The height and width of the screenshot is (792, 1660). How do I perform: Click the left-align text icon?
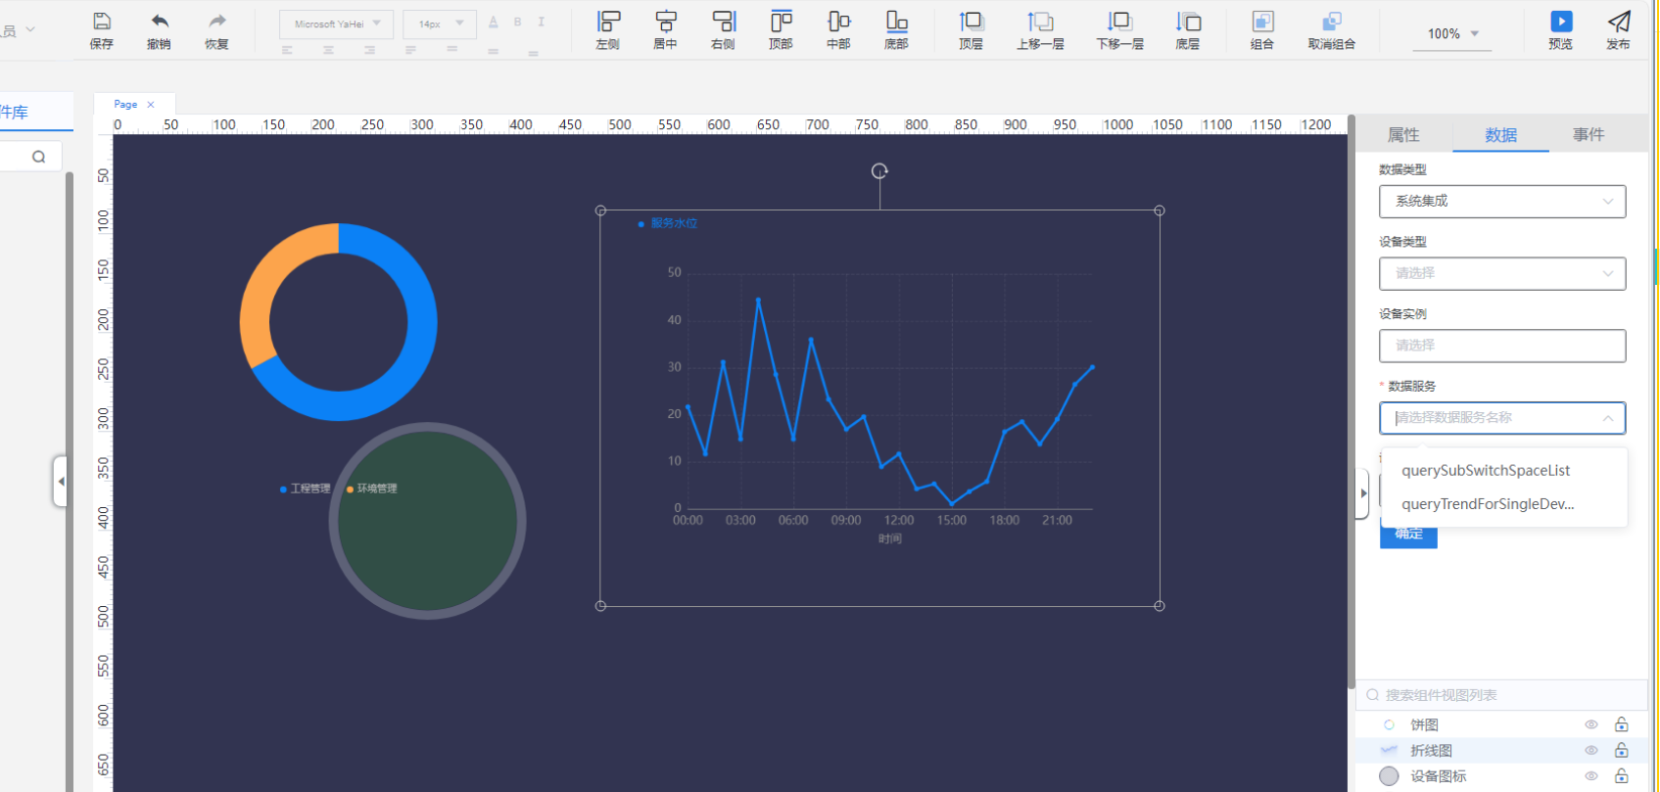click(x=287, y=50)
